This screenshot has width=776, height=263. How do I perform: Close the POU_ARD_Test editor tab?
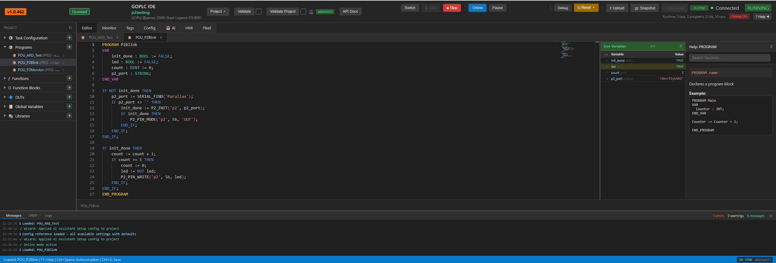(117, 38)
